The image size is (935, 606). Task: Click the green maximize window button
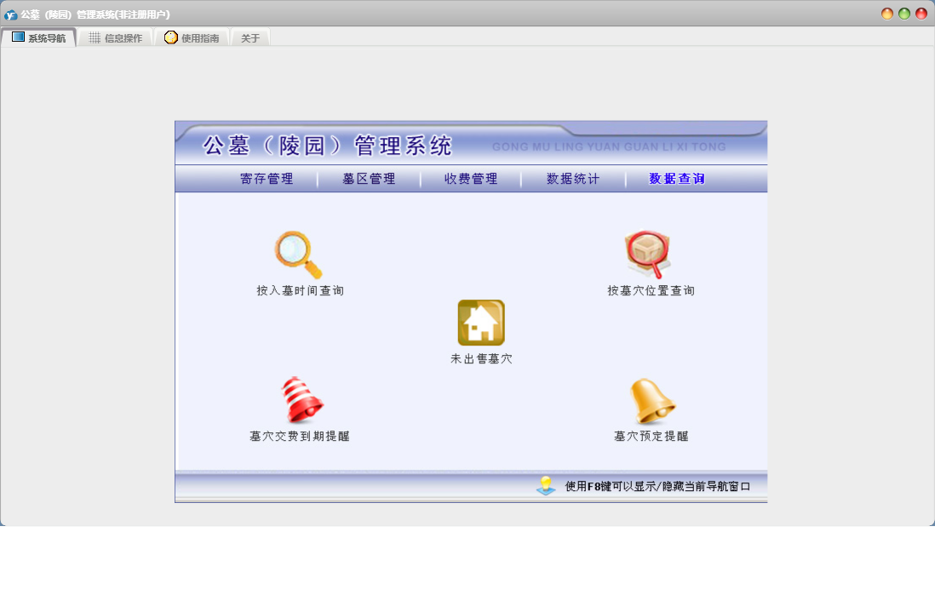[904, 14]
